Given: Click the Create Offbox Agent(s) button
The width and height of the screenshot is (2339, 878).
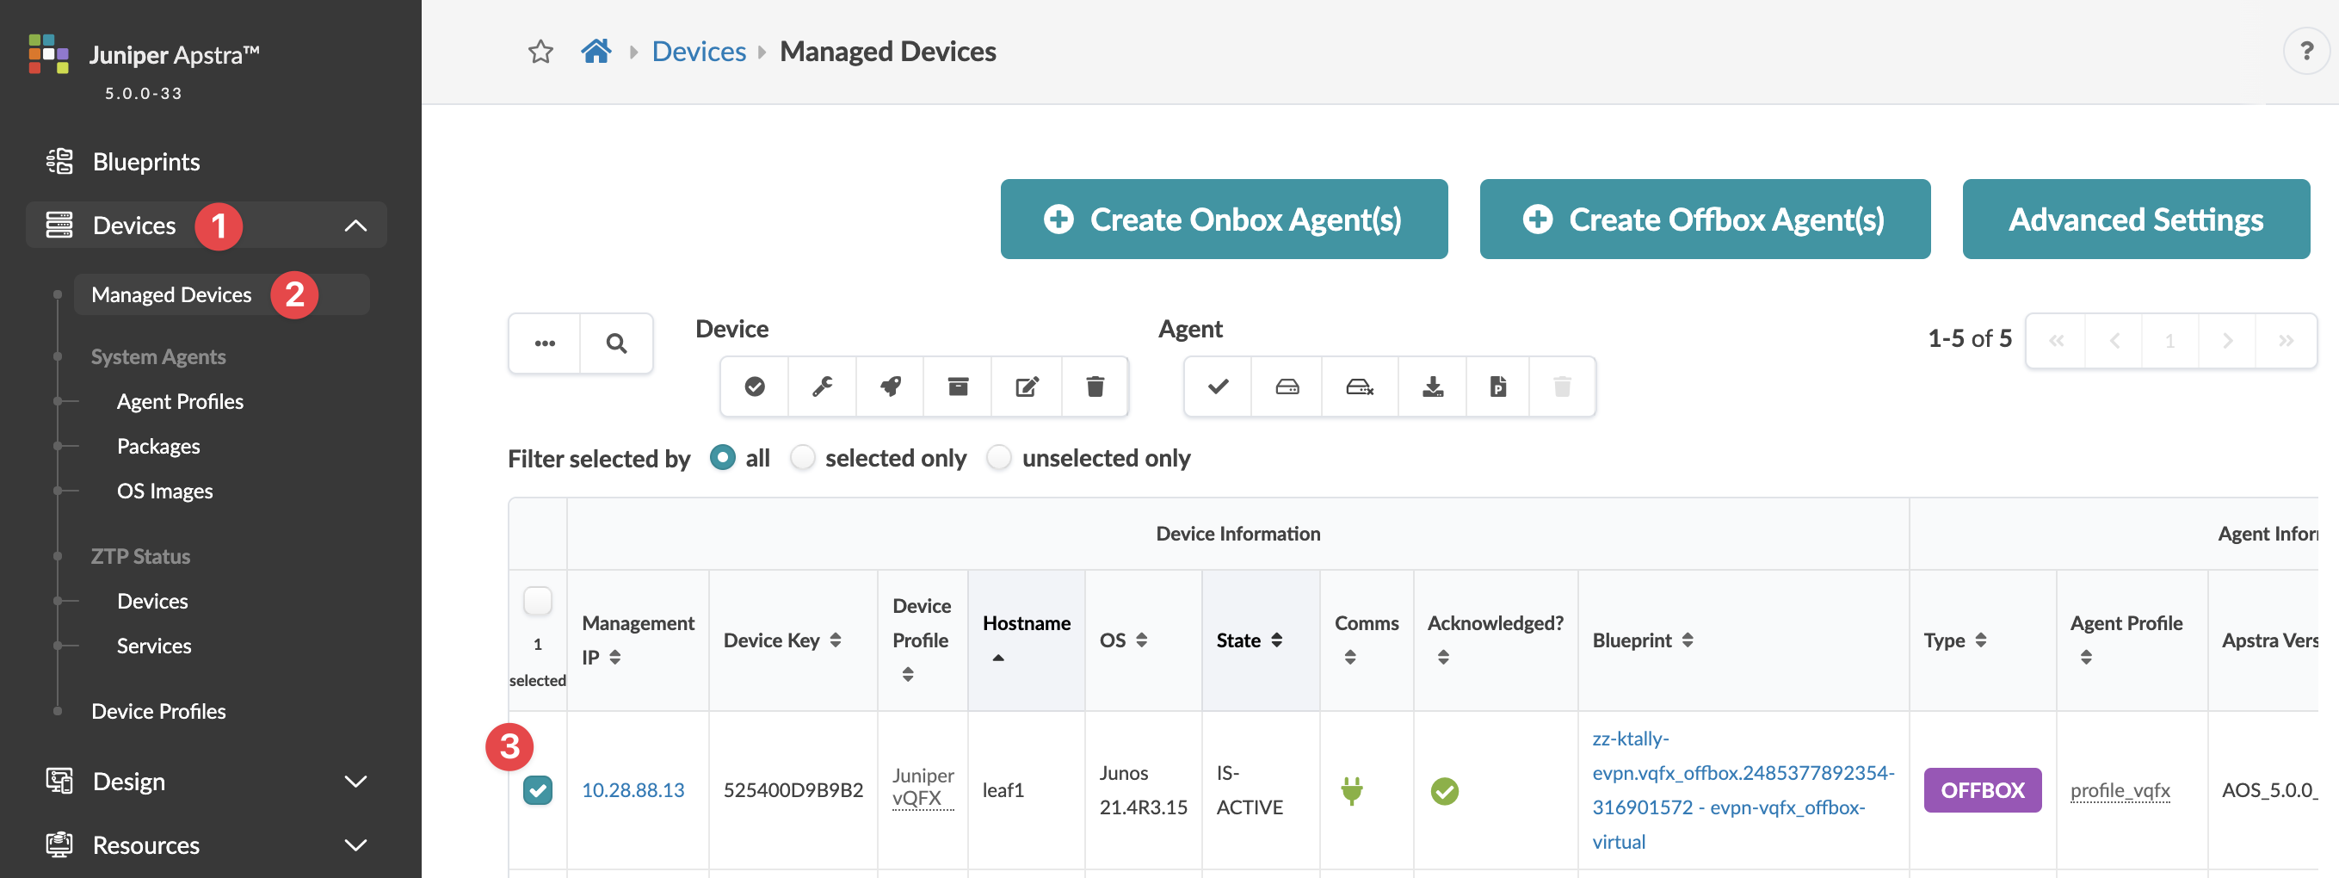Looking at the screenshot, I should [1704, 219].
